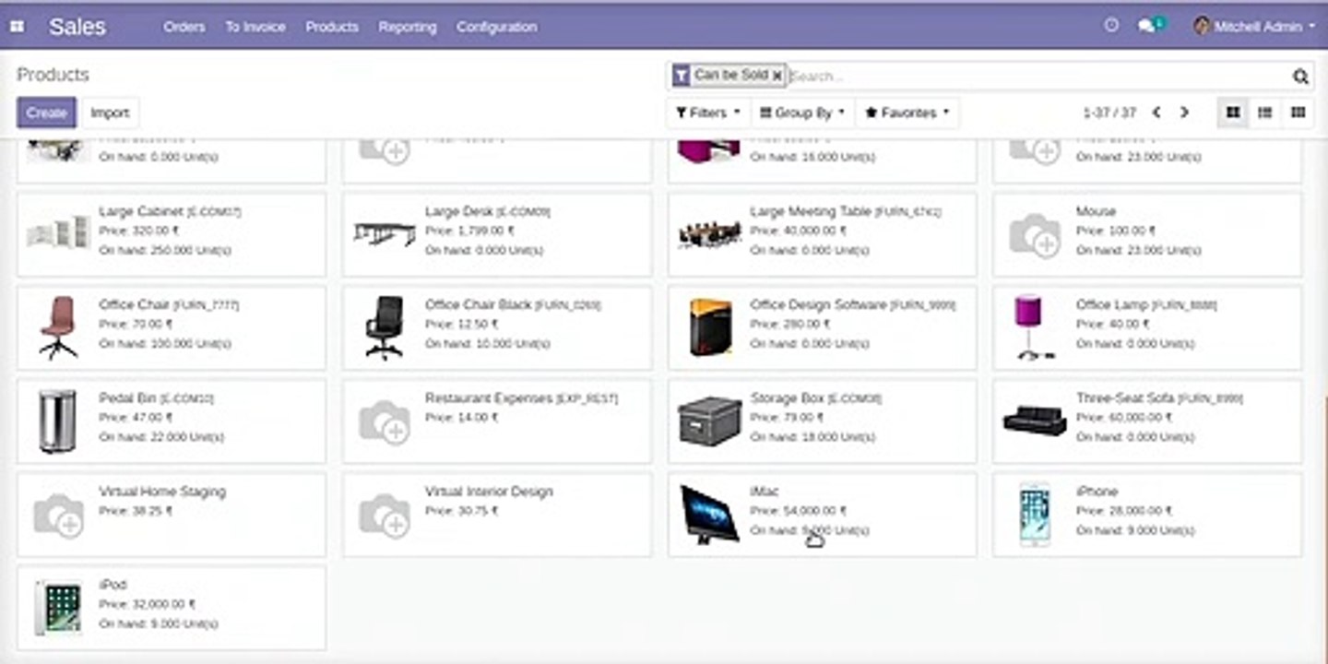Click the search magnifier icon
The image size is (1328, 664).
(x=1300, y=77)
